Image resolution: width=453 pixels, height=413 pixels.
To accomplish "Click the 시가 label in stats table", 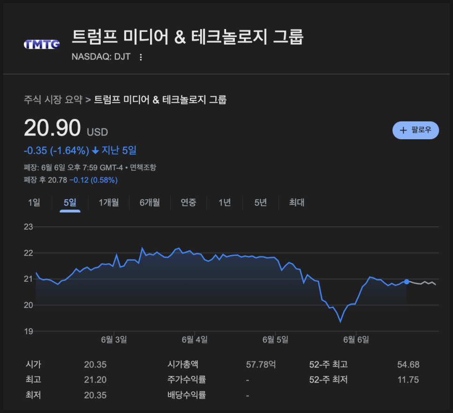I will [33, 364].
